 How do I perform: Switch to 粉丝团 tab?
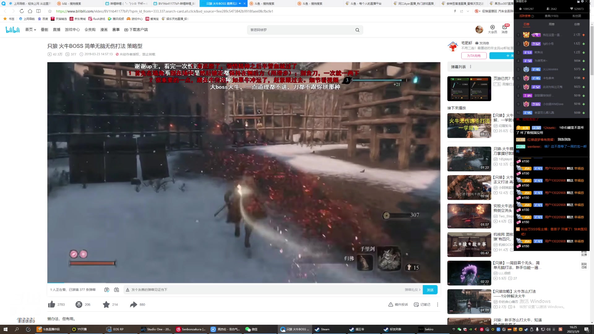click(577, 16)
